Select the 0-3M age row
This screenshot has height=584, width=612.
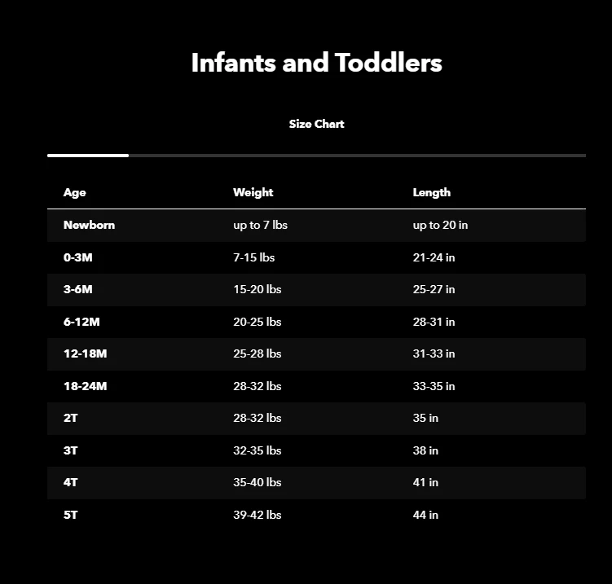[78, 257]
